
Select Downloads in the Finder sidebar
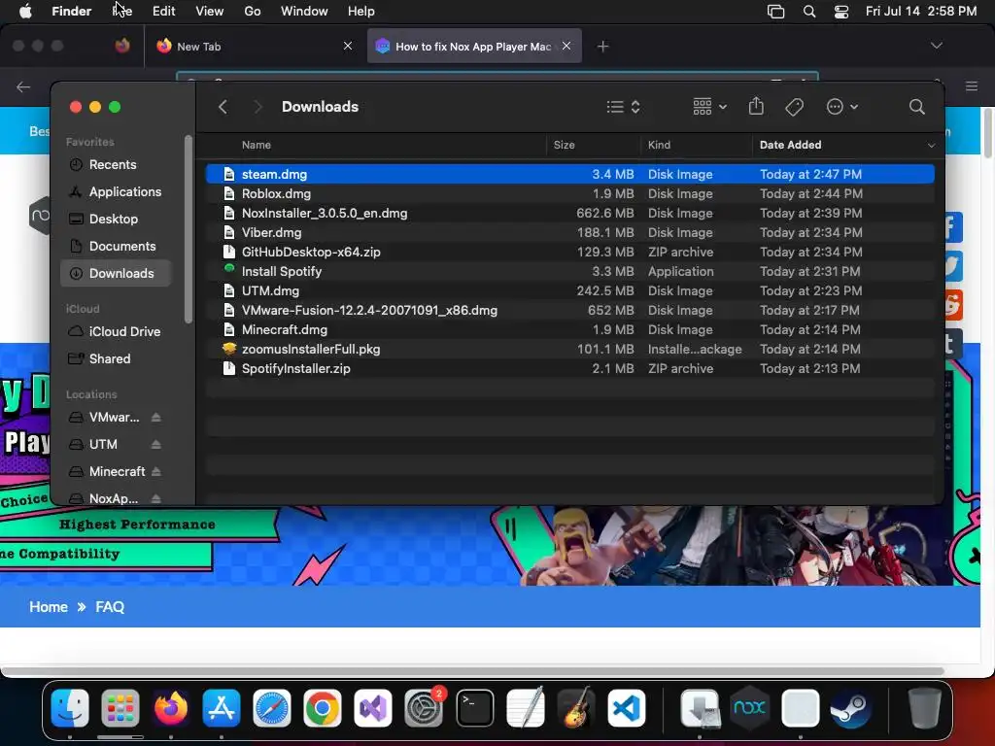[x=117, y=273]
